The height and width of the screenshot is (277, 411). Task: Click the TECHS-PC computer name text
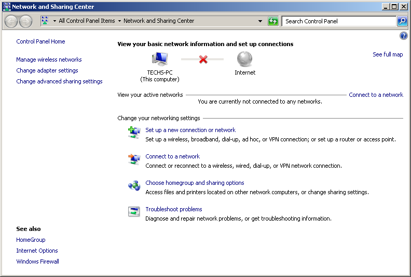point(160,72)
